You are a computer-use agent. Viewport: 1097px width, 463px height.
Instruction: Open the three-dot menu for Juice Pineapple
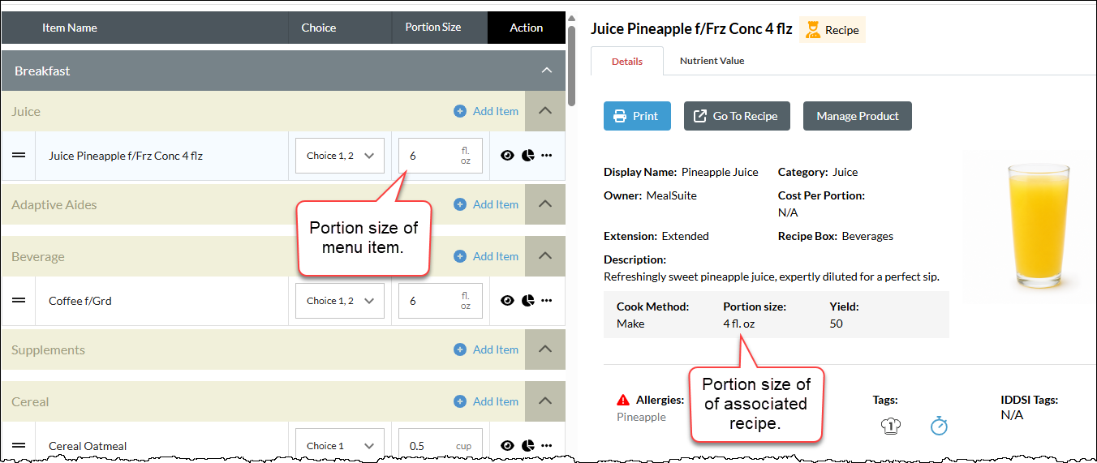(547, 156)
